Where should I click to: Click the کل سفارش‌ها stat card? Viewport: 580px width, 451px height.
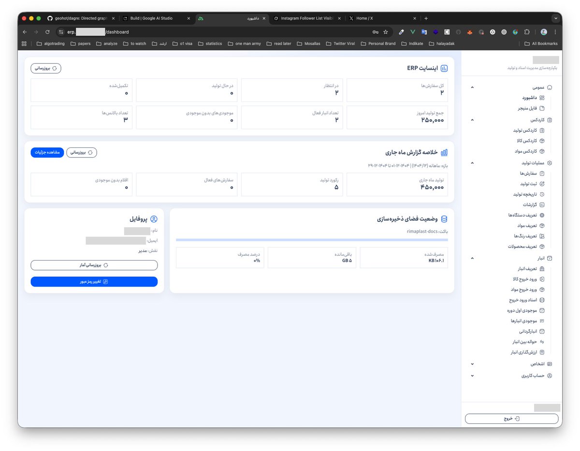[x=397, y=90]
